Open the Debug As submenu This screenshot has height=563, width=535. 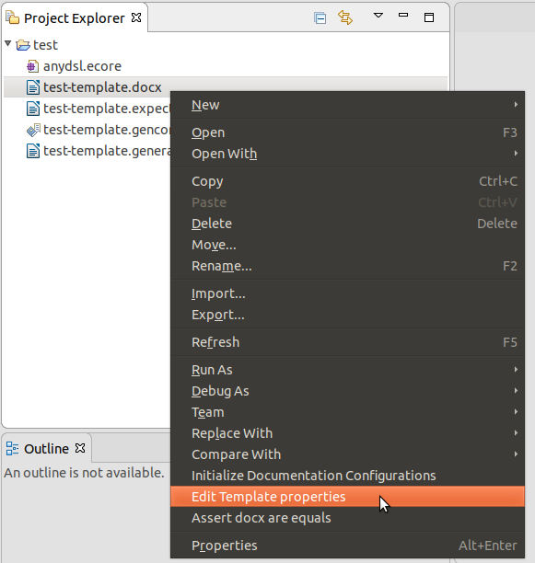pos(347,391)
